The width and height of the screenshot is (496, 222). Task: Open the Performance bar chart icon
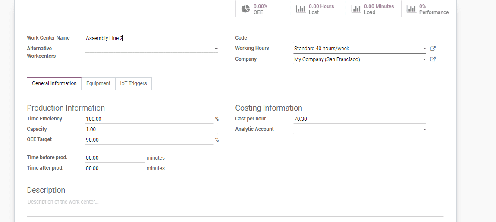[x=411, y=9]
